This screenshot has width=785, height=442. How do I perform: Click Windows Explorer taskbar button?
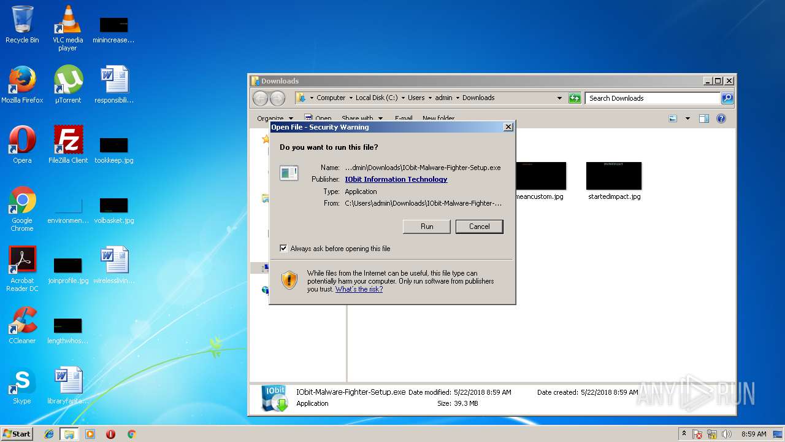click(x=69, y=434)
